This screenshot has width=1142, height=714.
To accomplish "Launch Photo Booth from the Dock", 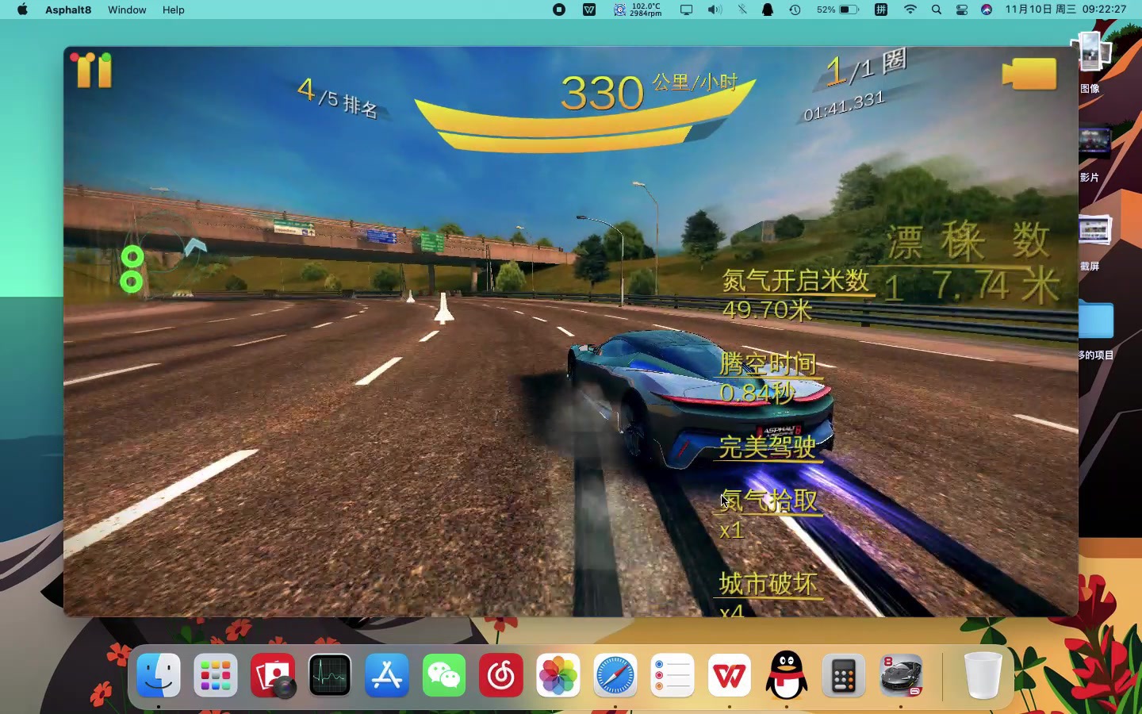I will (x=273, y=676).
